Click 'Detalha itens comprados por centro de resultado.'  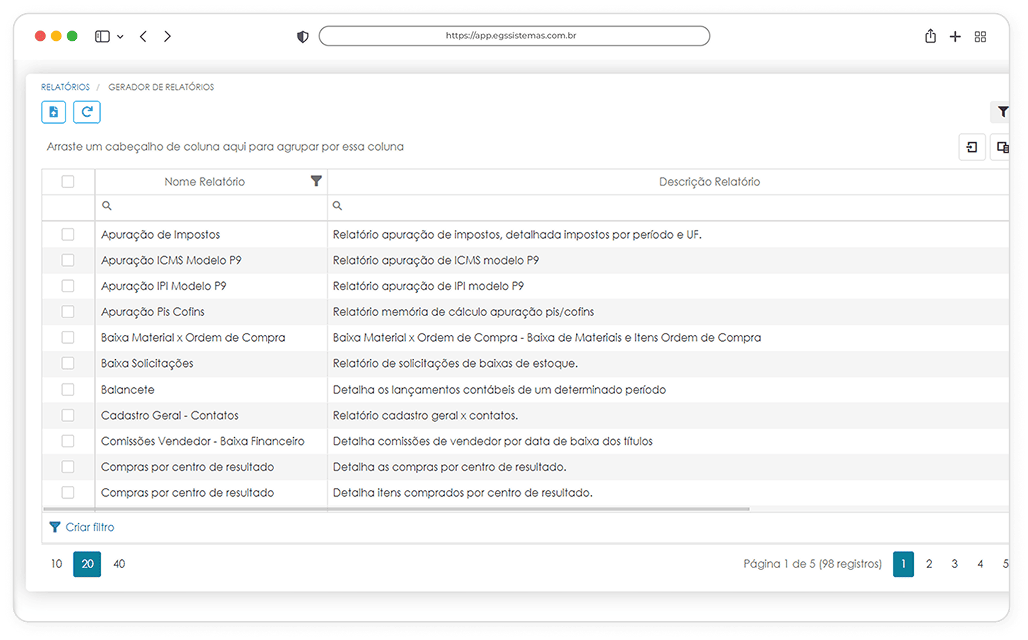pos(463,493)
